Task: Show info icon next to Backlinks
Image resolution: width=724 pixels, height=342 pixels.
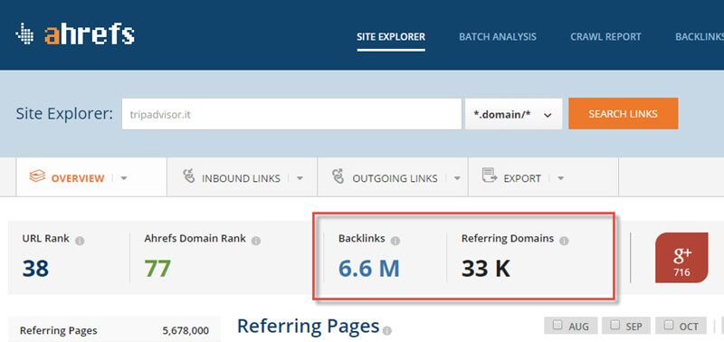Action: tap(395, 241)
